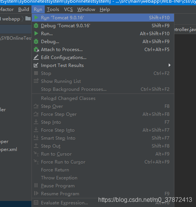Select the per.xml file in project tree
This screenshot has height=207, width=196.
[8, 149]
